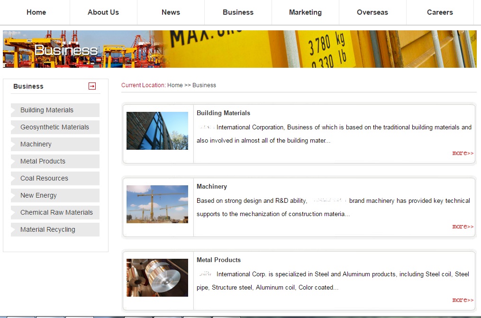Select Geosynthetic Materials in the sidebar
Viewport: 481px width, 318px height.
pyautogui.click(x=54, y=127)
